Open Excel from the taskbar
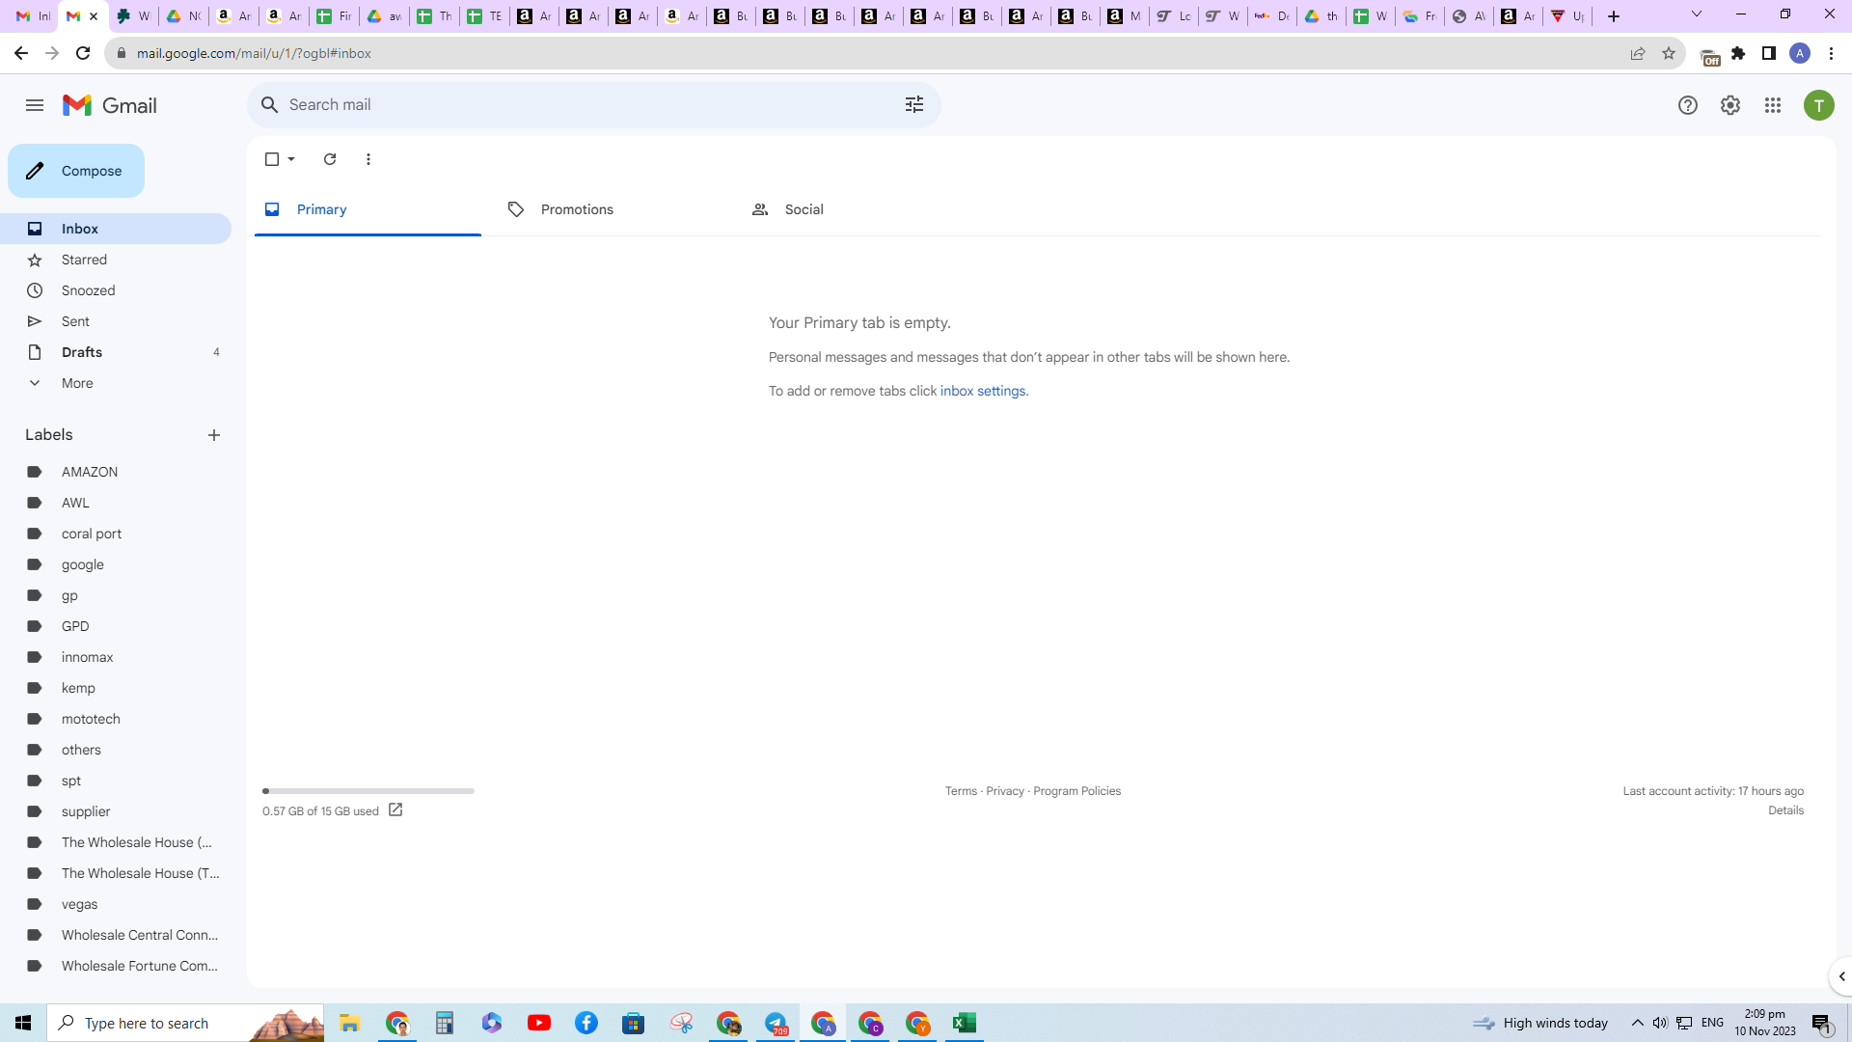1852x1042 pixels. (965, 1023)
